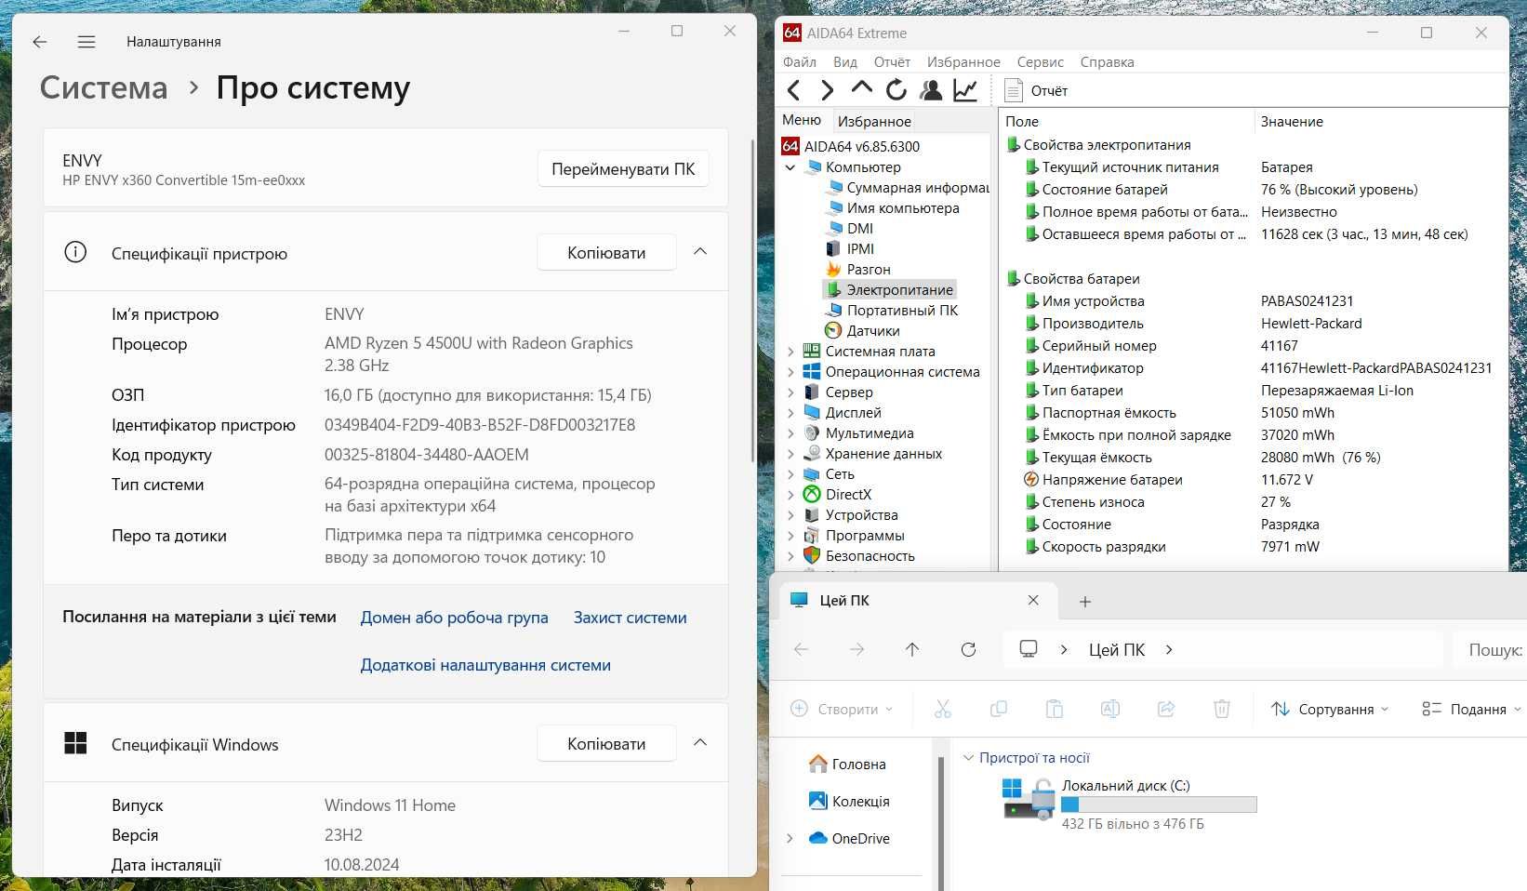Open the Вид menu in AIDA64
The height and width of the screenshot is (891, 1527).
pyautogui.click(x=845, y=62)
